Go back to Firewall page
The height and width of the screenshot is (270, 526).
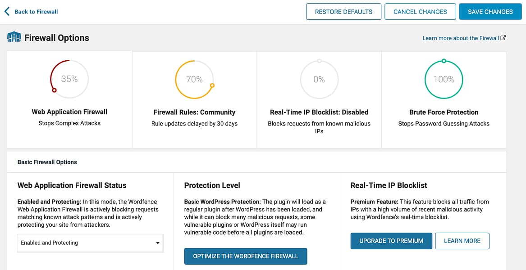click(36, 12)
